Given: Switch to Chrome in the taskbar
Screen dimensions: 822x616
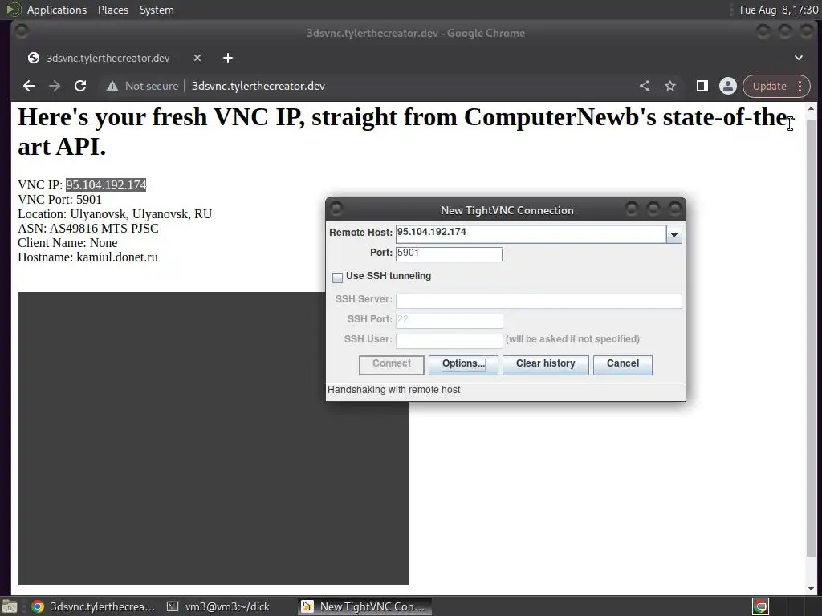Looking at the screenshot, I should coord(93,606).
